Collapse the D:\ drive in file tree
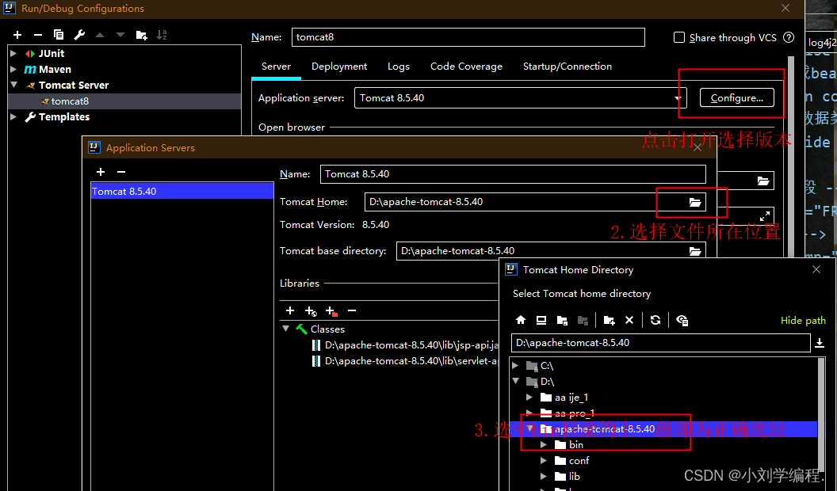The image size is (837, 491). [516, 381]
